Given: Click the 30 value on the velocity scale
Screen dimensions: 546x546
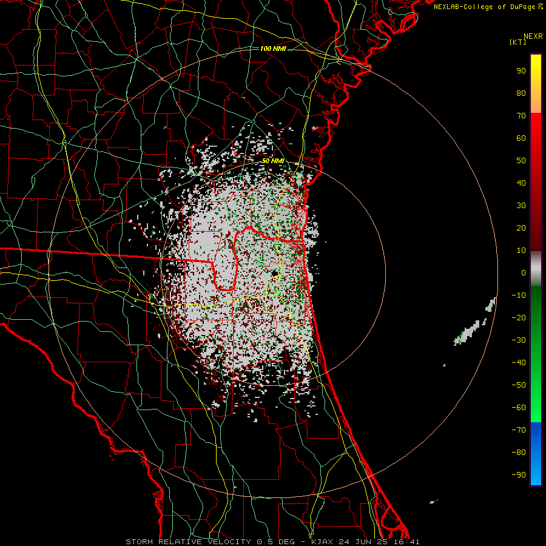Looking at the screenshot, I should pyautogui.click(x=521, y=206).
